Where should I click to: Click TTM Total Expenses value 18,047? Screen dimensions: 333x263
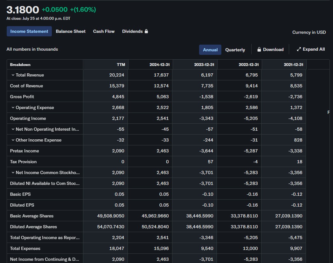tap(117, 249)
